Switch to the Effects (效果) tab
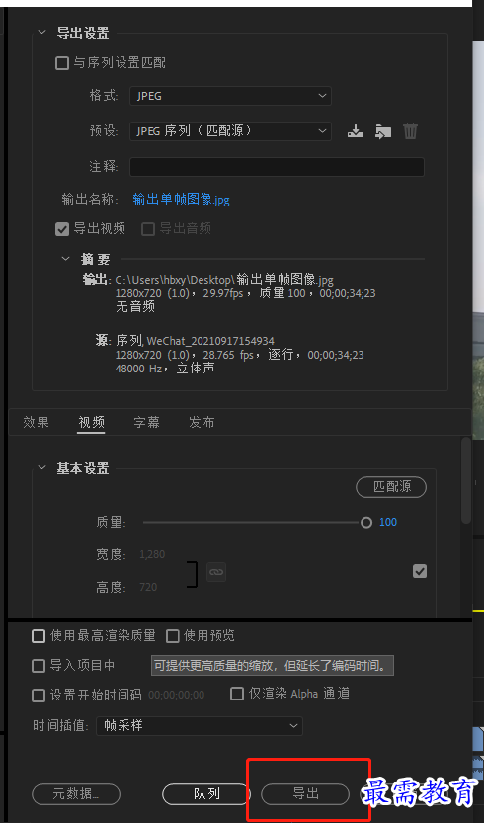484x823 pixels. point(37,422)
